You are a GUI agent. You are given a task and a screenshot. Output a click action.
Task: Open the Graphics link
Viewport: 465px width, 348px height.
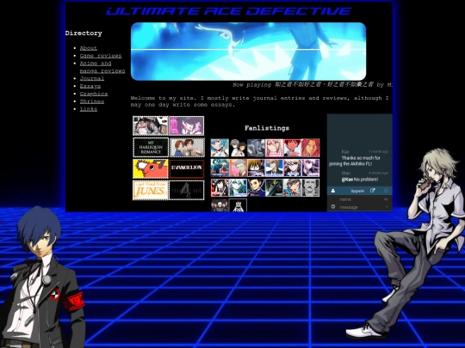pos(94,94)
